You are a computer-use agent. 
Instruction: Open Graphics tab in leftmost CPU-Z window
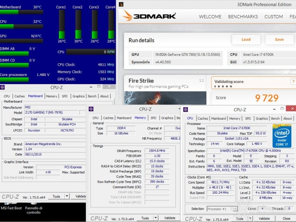[79, 96]
